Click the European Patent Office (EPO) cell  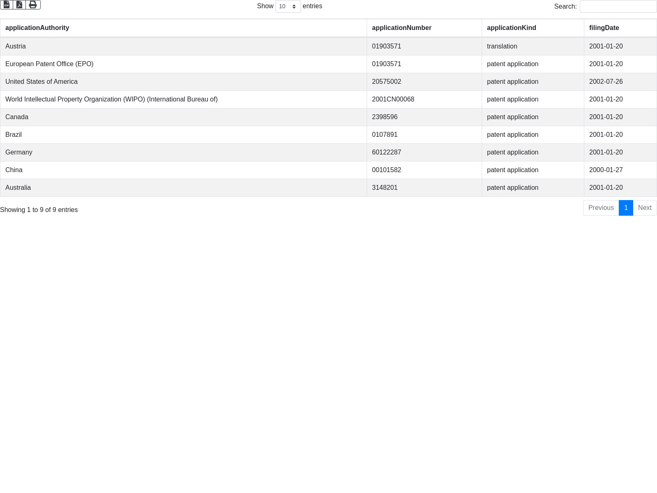coord(49,64)
